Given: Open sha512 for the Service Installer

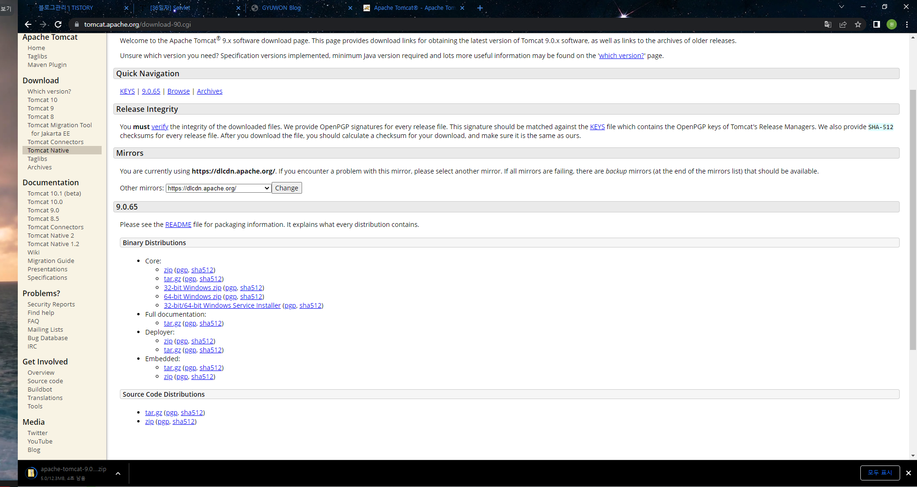Looking at the screenshot, I should (x=311, y=305).
